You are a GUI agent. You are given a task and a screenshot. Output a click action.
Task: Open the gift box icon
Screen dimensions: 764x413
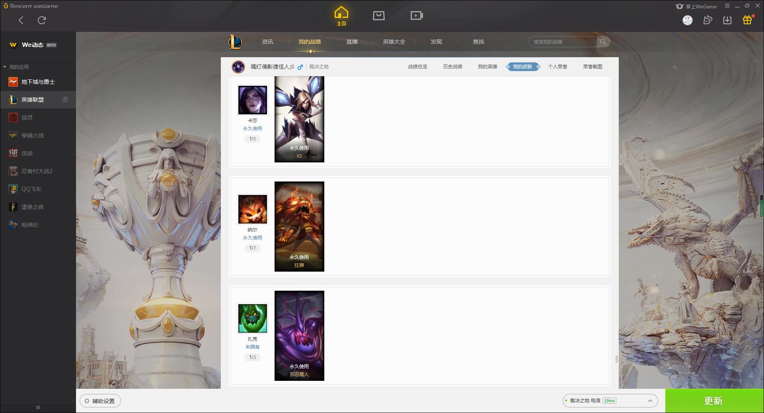pos(747,20)
